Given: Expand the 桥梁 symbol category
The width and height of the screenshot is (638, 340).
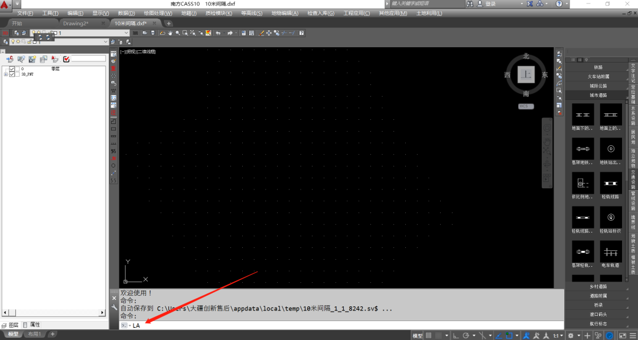Looking at the screenshot, I should (597, 305).
